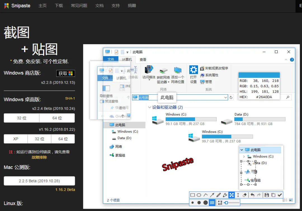The width and height of the screenshot is (302, 211).
Task: Open the 故障排除 link
Action: [39, 158]
